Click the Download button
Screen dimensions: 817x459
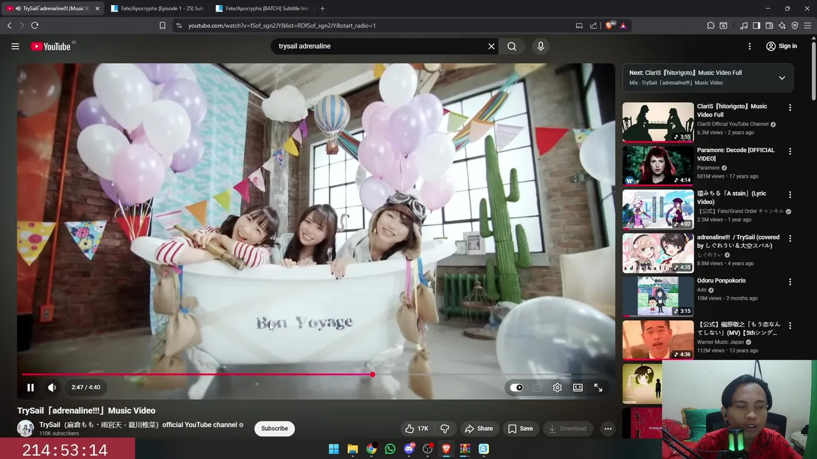point(567,428)
